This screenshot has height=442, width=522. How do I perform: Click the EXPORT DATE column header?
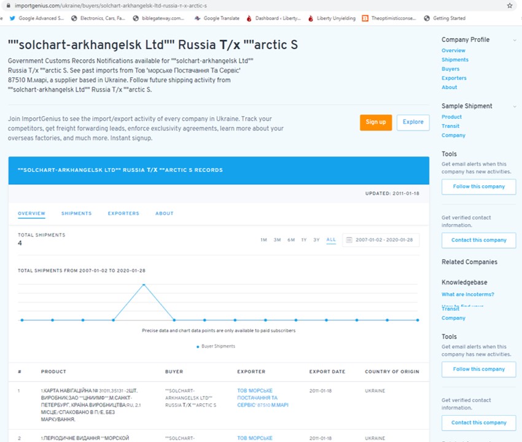point(327,372)
